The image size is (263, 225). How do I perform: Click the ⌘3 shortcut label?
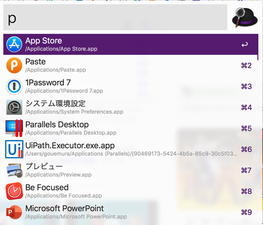coord(246,86)
